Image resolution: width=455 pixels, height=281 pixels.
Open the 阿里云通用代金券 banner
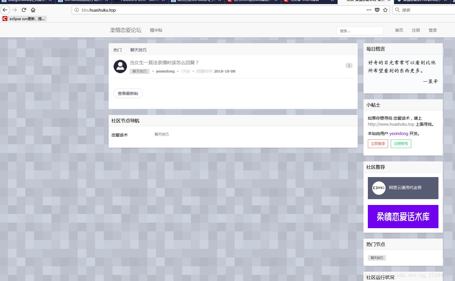[x=403, y=188]
